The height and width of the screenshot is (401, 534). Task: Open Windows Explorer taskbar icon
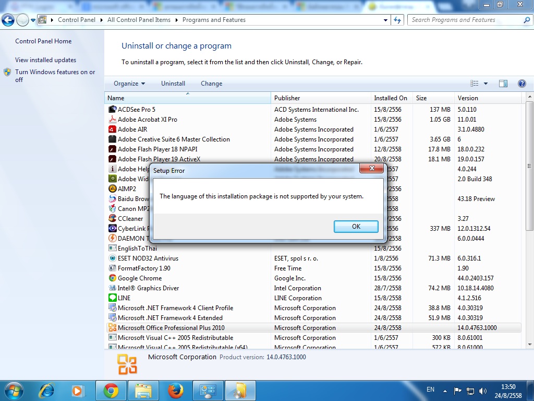pos(143,391)
